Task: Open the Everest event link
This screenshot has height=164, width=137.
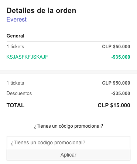Action: click(17, 19)
